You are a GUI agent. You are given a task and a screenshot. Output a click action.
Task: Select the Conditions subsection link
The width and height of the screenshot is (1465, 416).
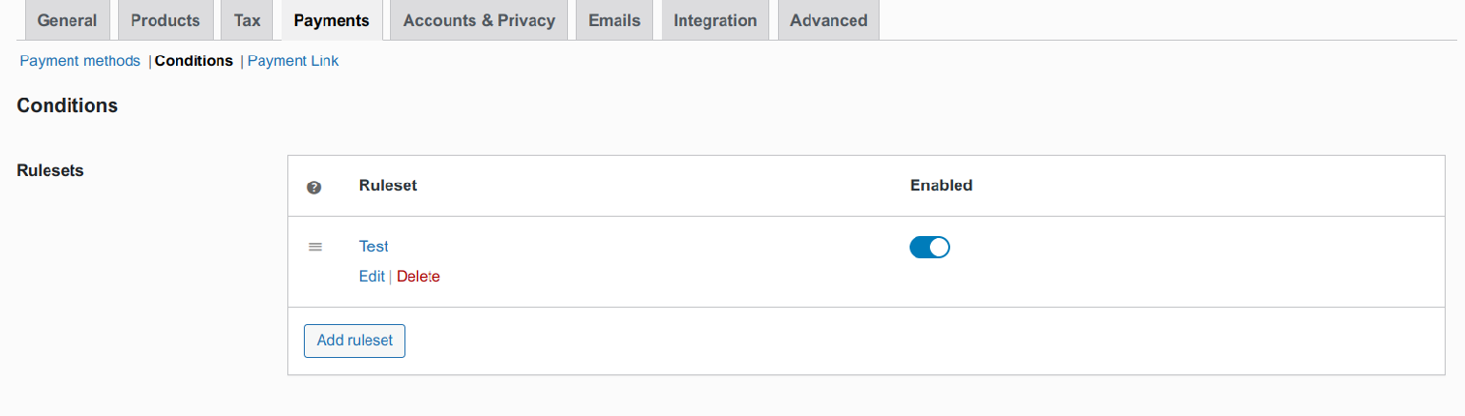[194, 61]
